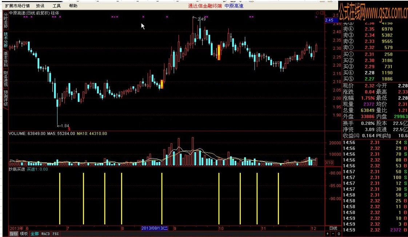
Task: Click the 2.49 high price label
Action: (201, 19)
